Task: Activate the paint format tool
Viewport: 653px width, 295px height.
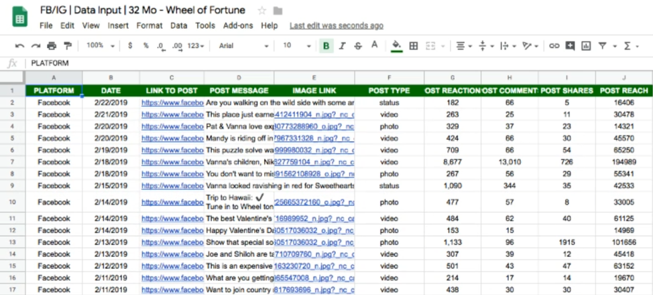Action: pos(68,45)
